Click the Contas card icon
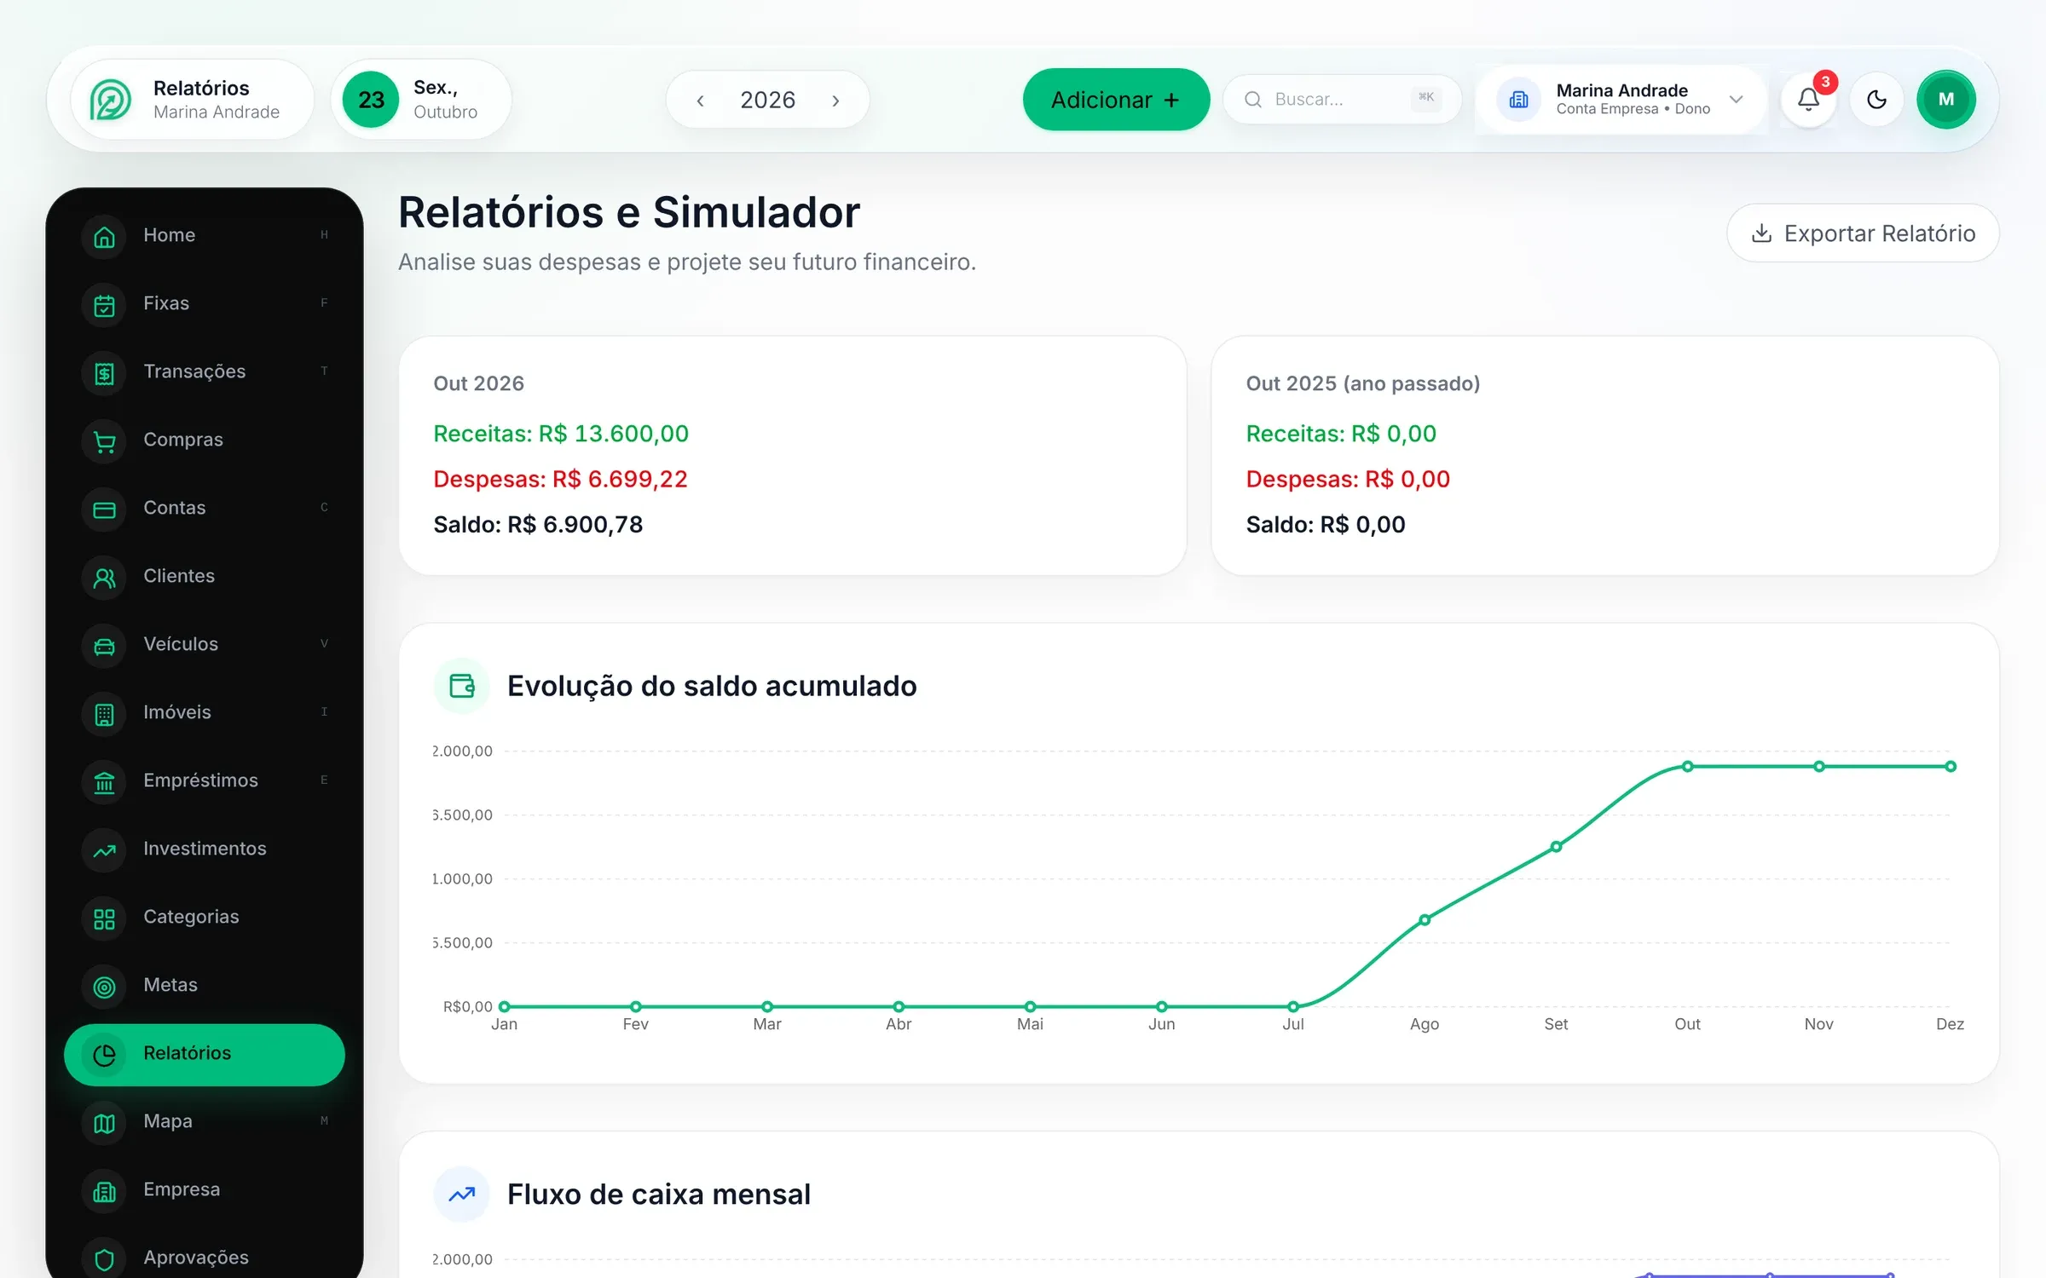 point(104,509)
